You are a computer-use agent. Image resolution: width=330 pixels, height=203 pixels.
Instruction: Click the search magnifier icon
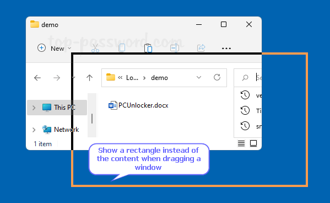[245, 78]
